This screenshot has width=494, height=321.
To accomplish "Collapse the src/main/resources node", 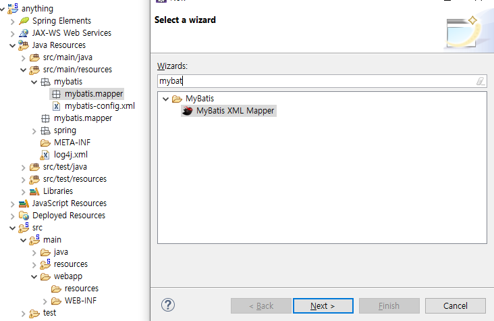I will [24, 70].
